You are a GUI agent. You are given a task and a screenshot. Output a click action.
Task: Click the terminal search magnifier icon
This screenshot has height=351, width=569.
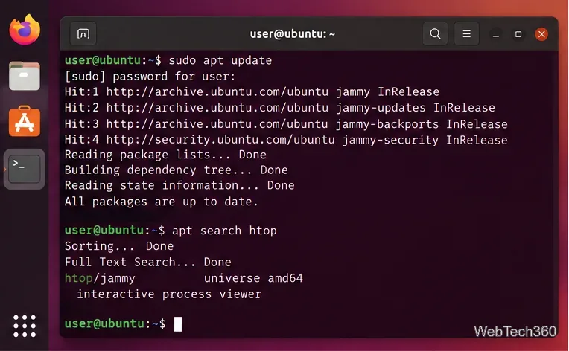coord(435,34)
